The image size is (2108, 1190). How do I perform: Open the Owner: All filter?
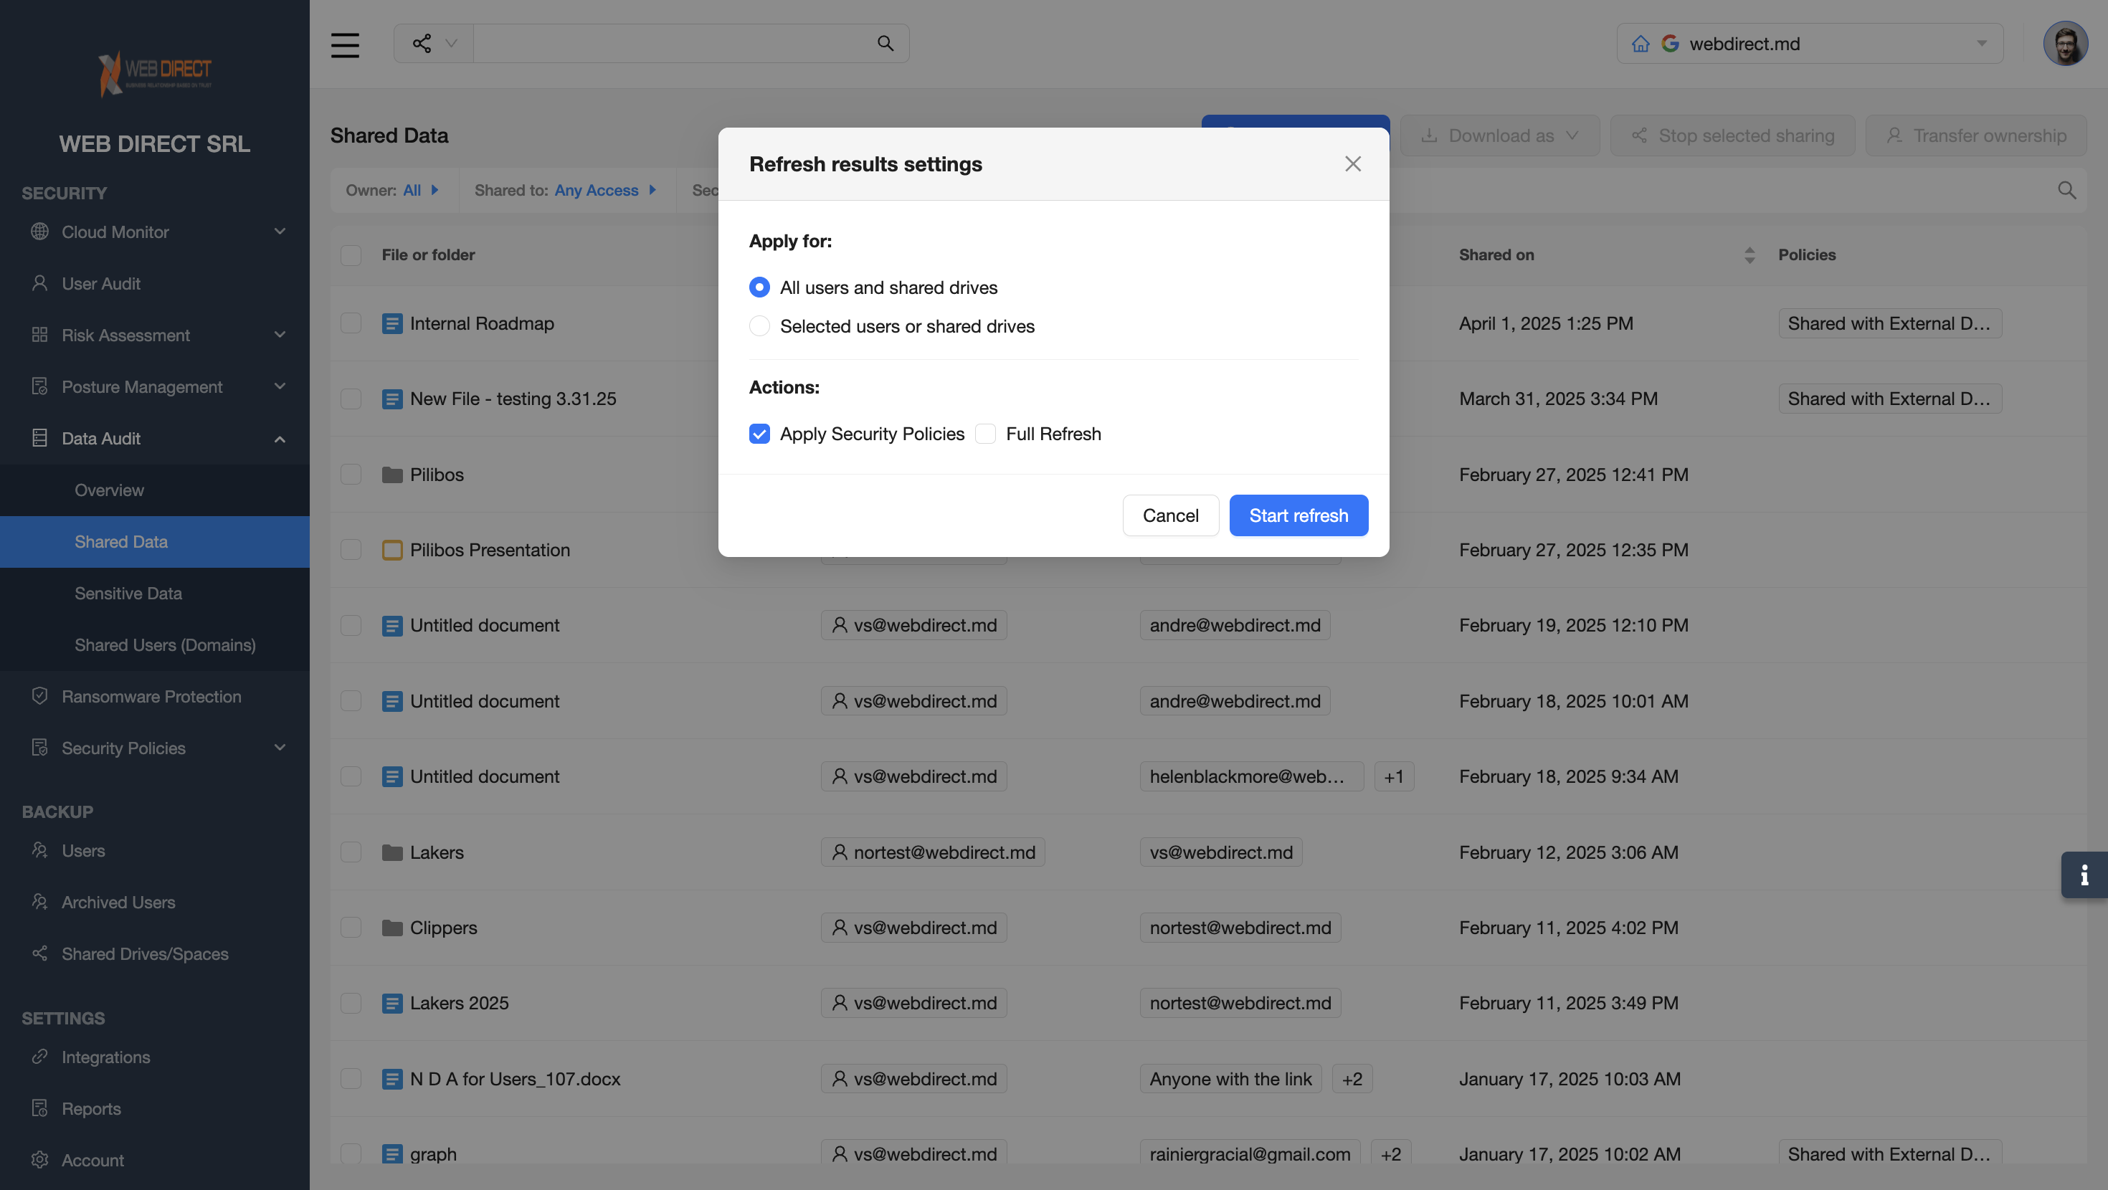(392, 190)
